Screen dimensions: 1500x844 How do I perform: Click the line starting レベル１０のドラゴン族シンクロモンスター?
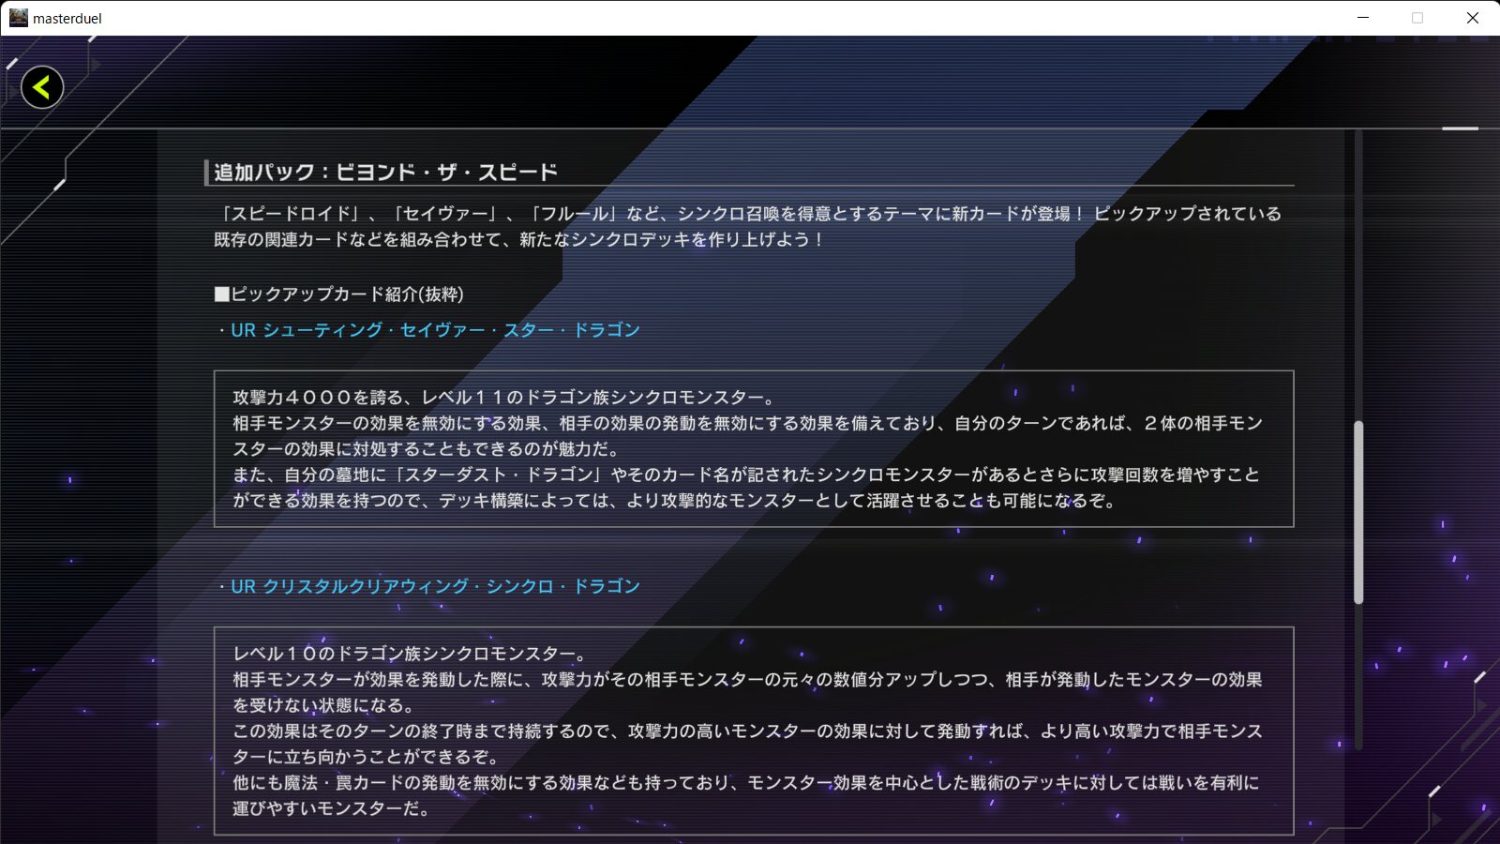point(411,654)
